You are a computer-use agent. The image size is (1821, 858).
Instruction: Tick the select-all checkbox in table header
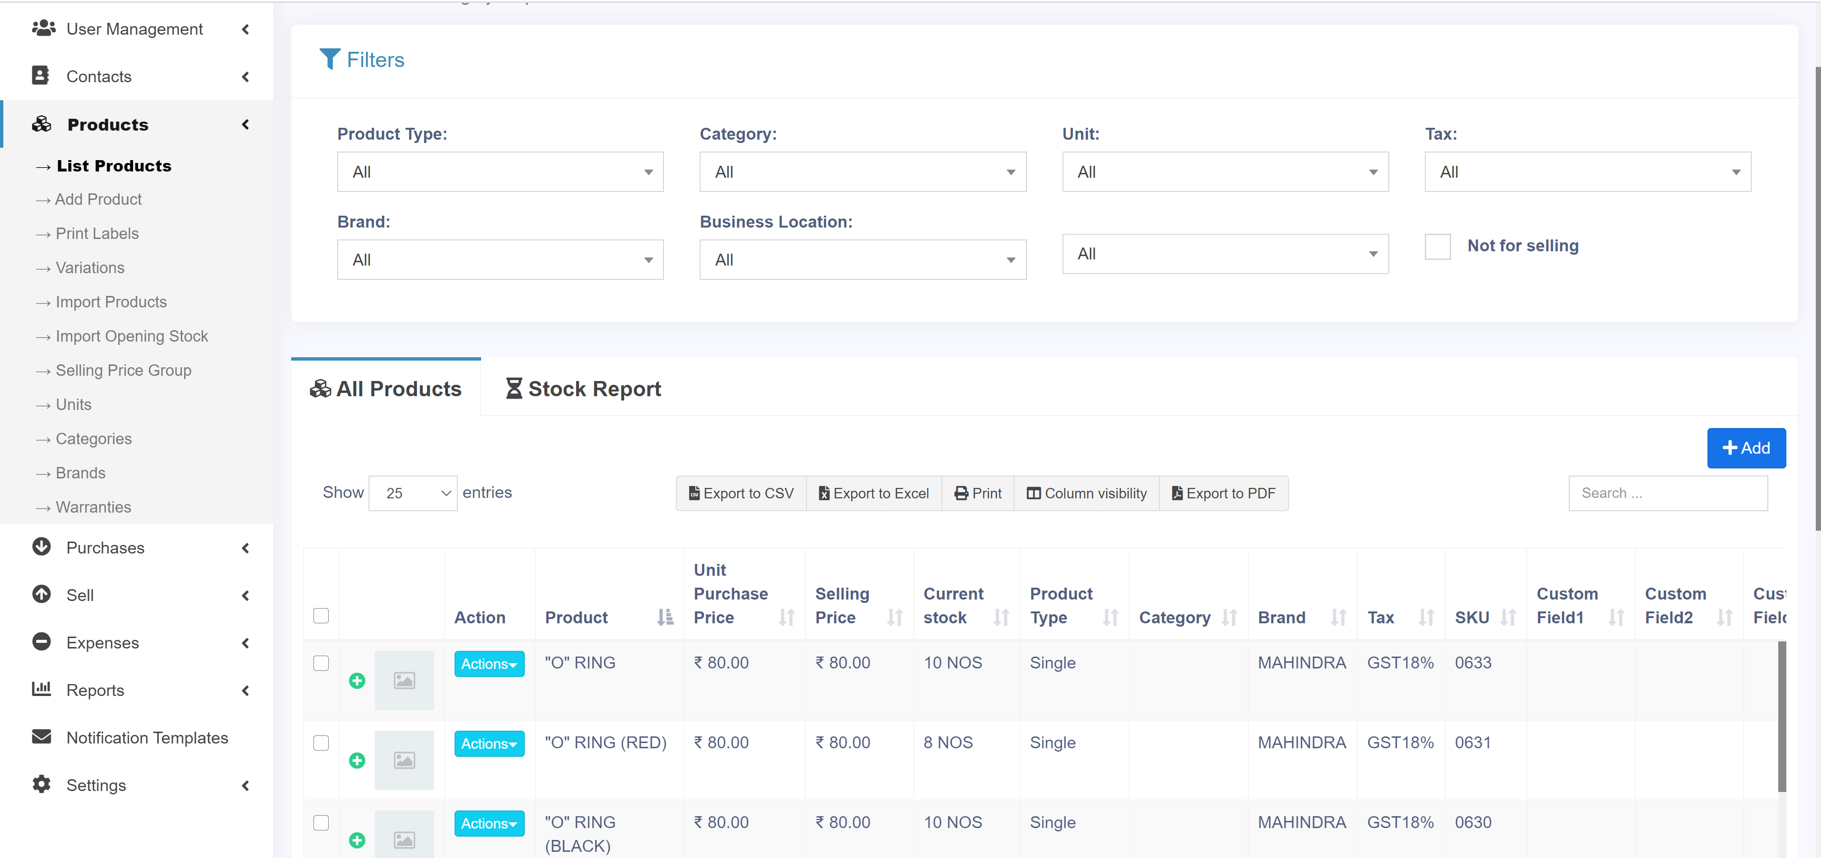point(321,615)
